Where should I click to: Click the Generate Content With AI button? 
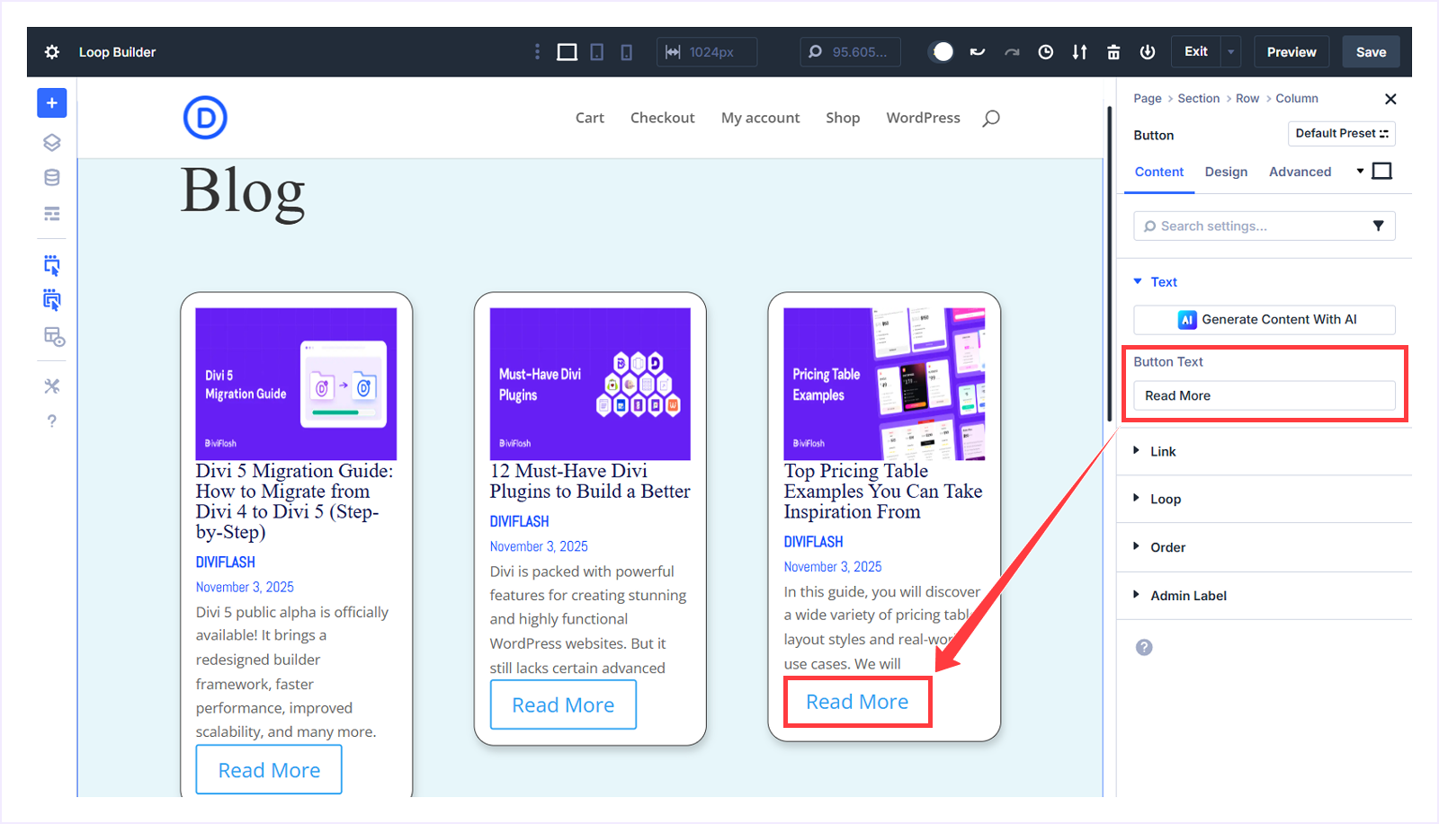(1263, 319)
